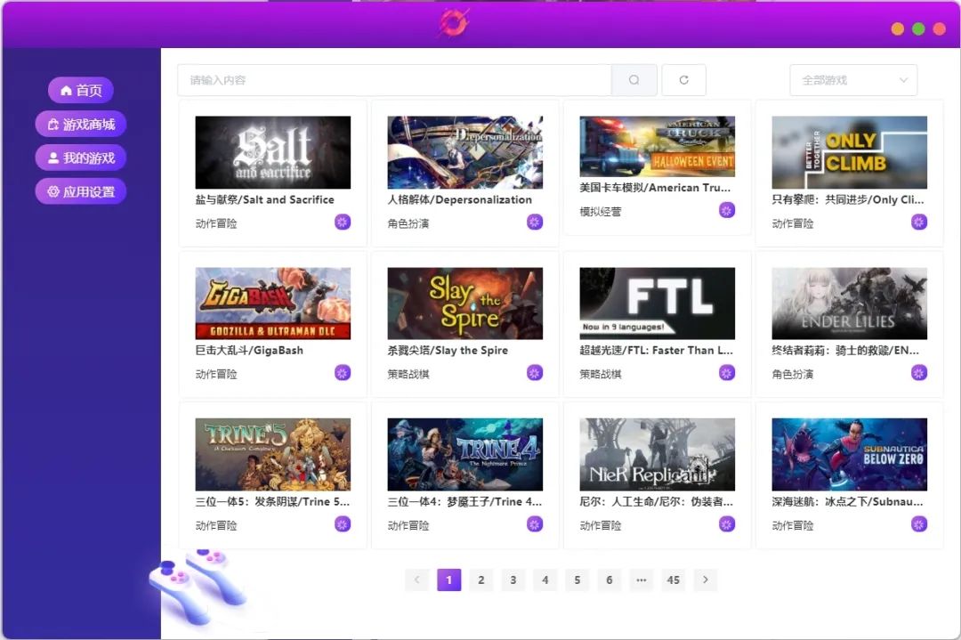Viewport: 961px width, 640px height.
Task: Jump to last page 45
Action: click(673, 580)
